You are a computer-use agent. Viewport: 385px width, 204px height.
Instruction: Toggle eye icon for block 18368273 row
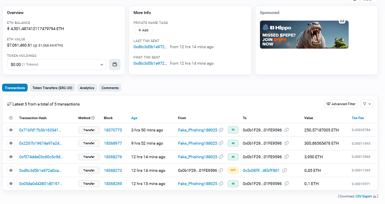11,170
